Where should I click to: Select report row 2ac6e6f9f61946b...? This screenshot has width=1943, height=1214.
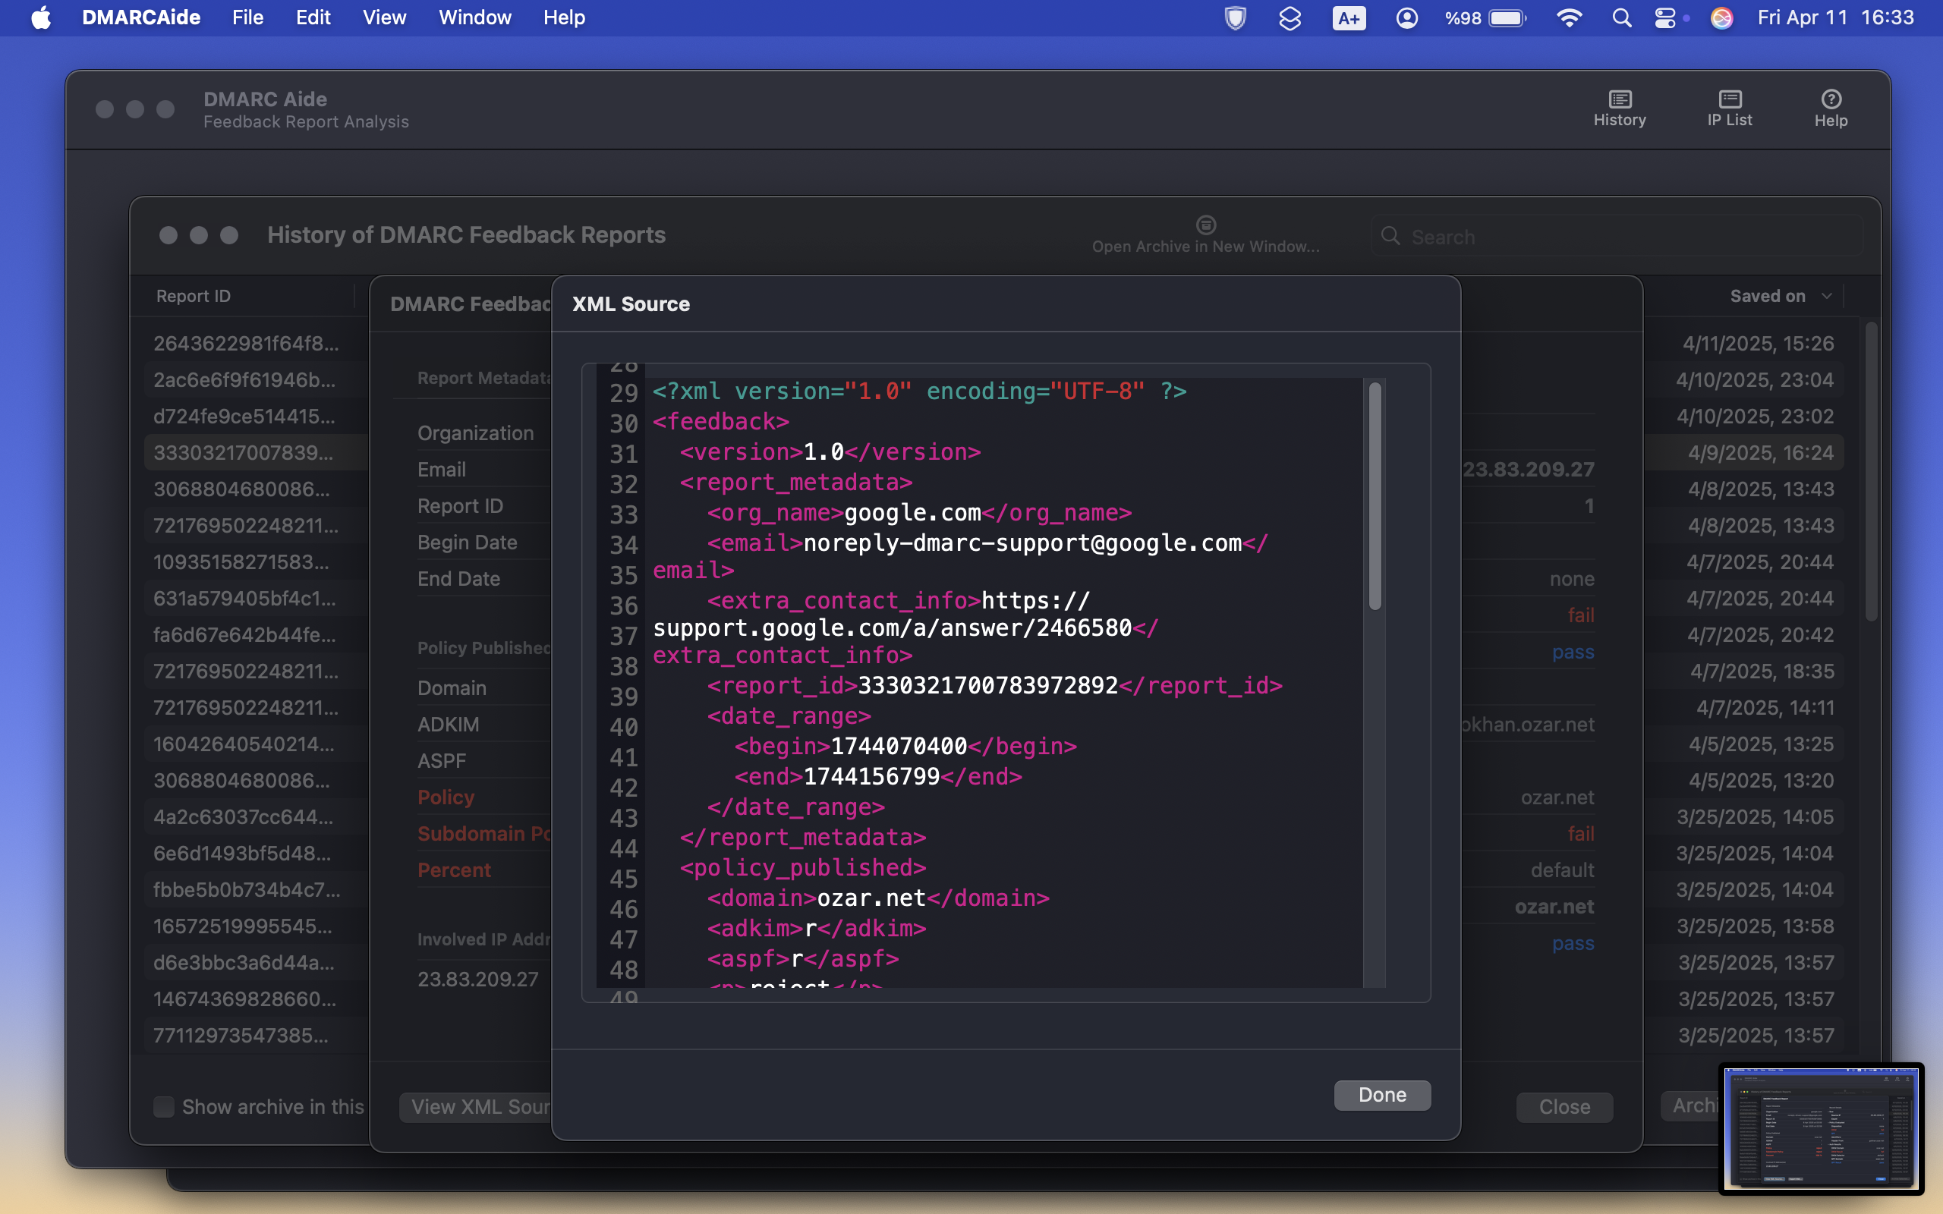[244, 379]
